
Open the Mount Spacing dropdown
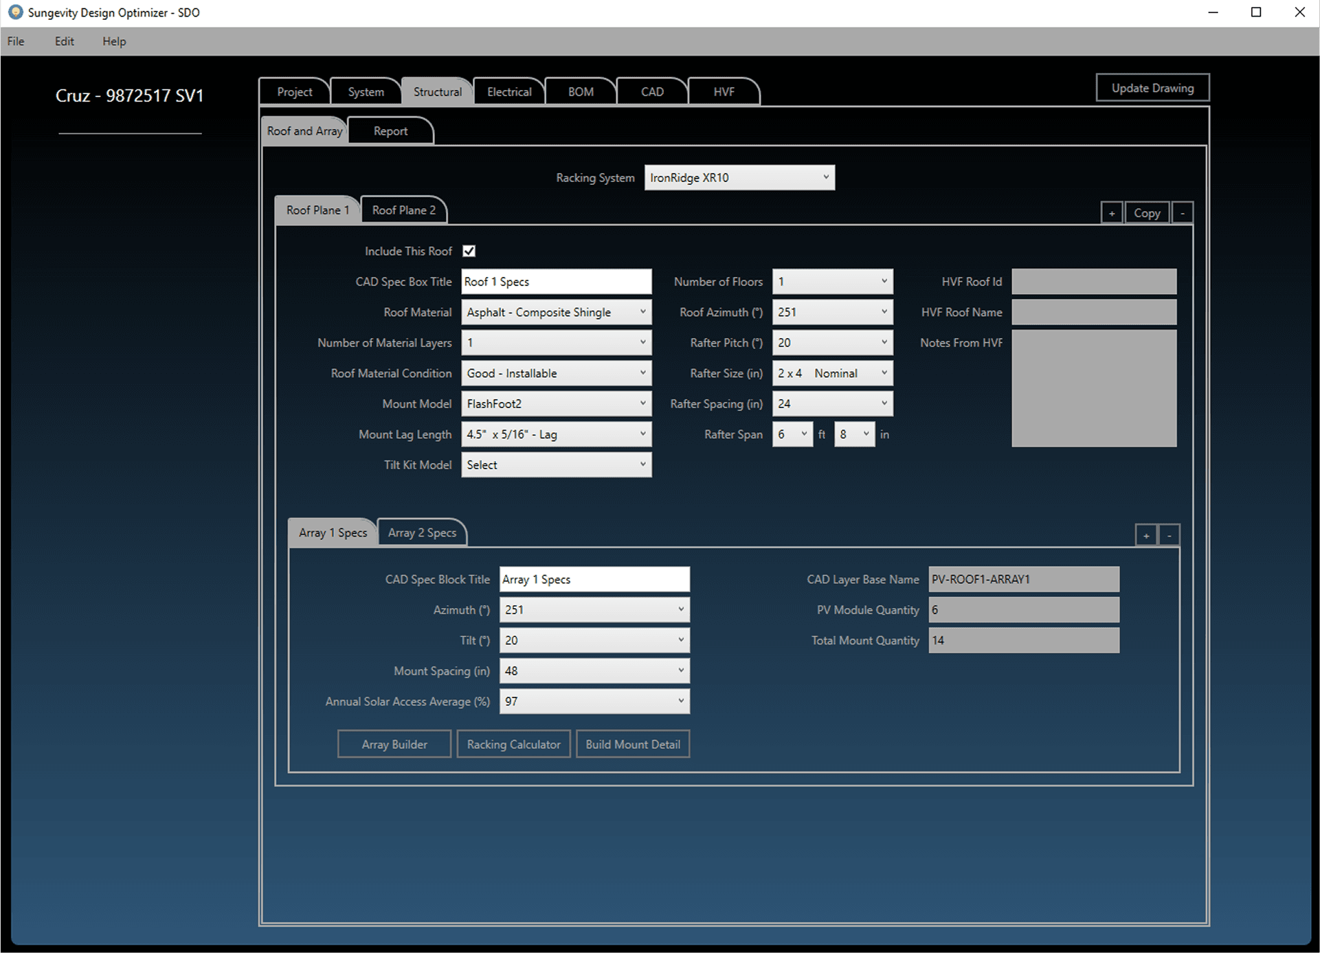pos(594,671)
